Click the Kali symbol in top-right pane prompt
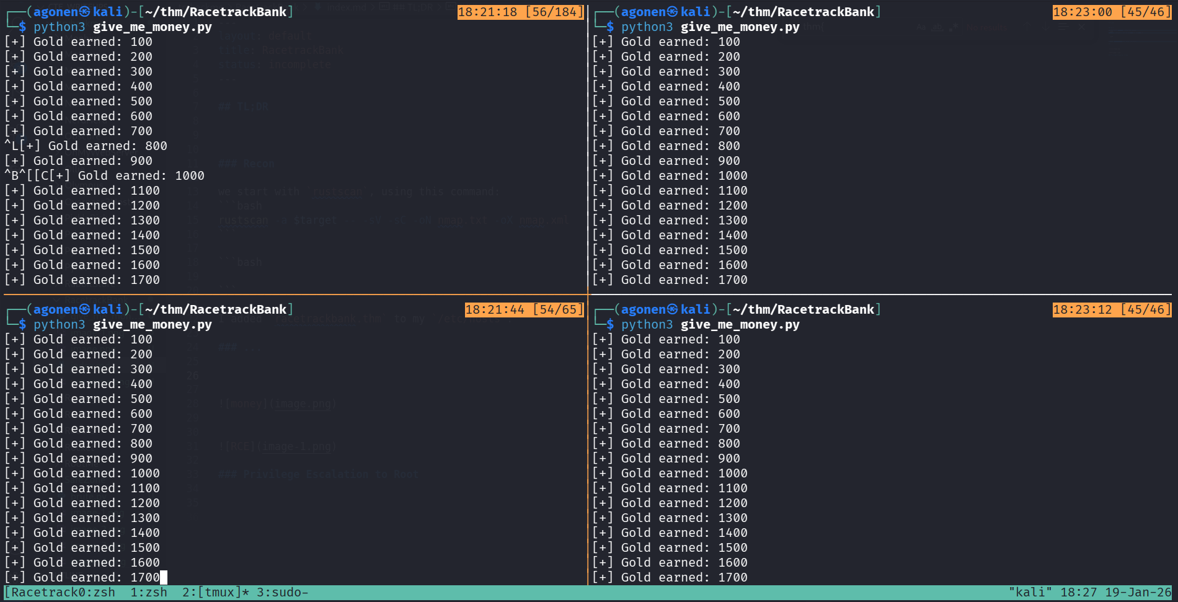Image resolution: width=1178 pixels, height=602 pixels. click(x=673, y=12)
